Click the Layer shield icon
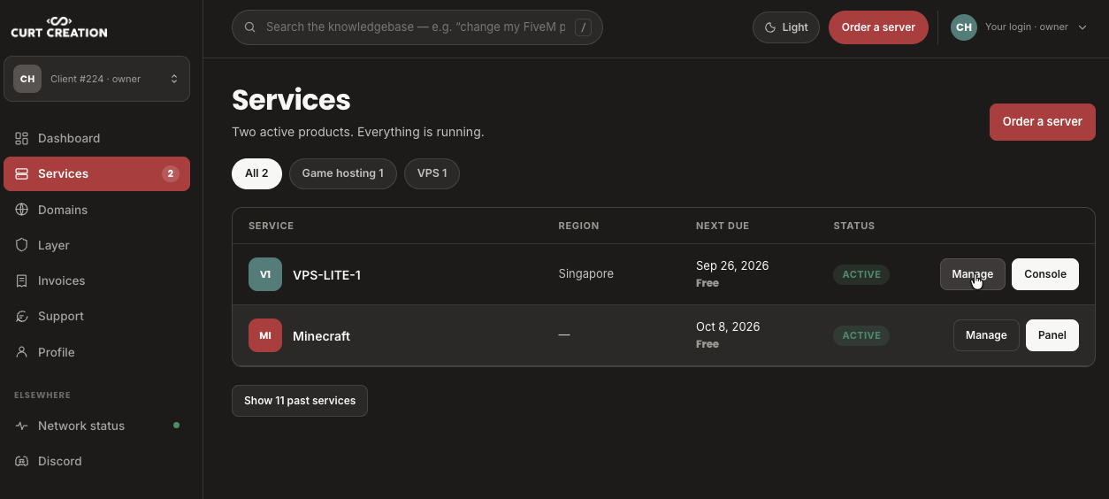Image resolution: width=1109 pixels, height=499 pixels. click(x=22, y=245)
